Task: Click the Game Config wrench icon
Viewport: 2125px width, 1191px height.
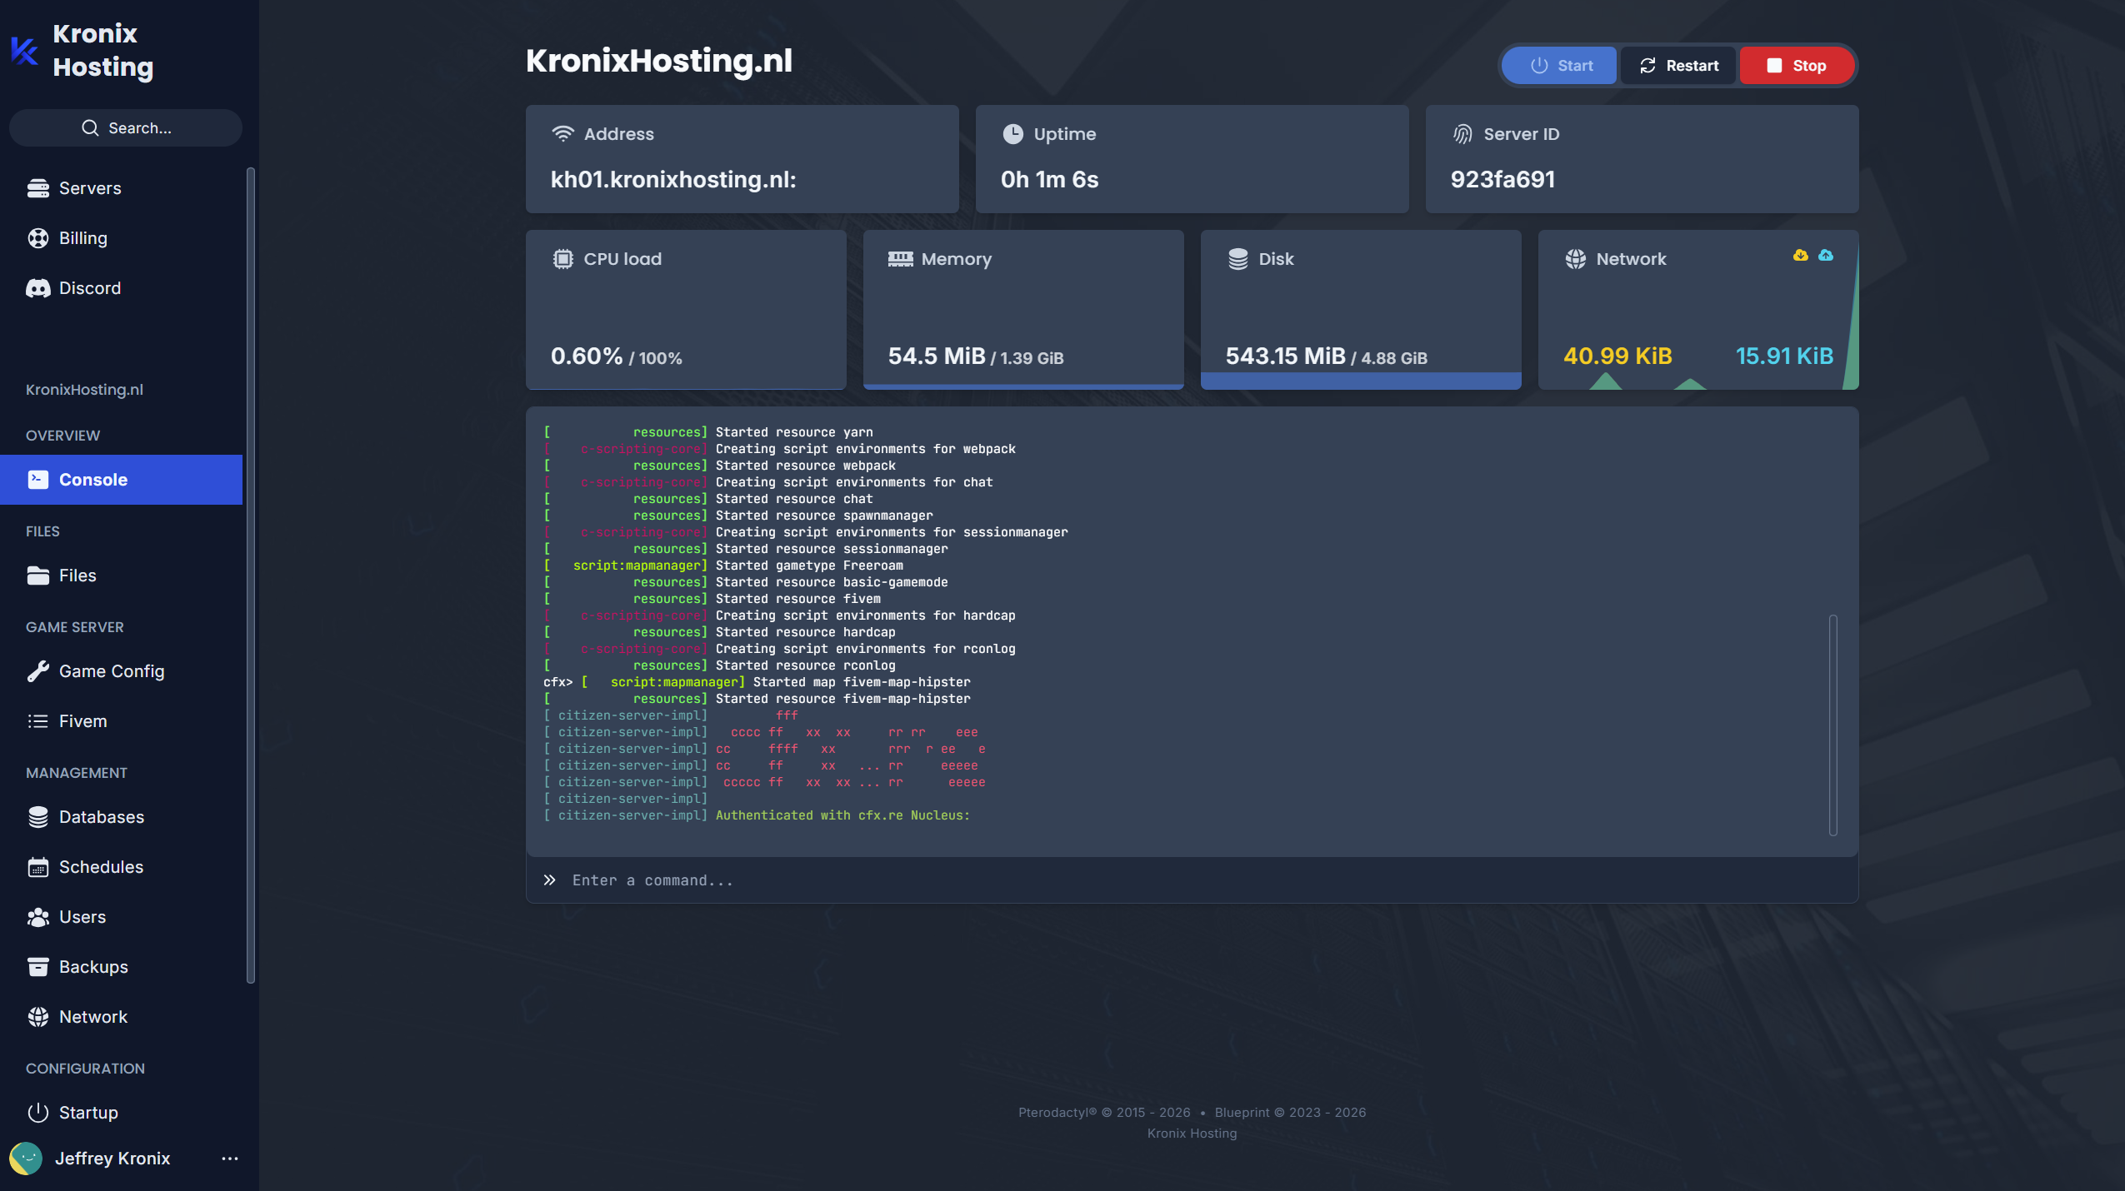Action: (38, 671)
